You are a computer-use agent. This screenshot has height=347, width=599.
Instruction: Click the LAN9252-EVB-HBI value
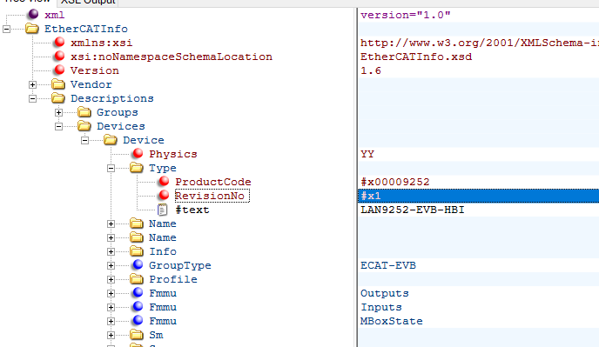click(x=413, y=210)
